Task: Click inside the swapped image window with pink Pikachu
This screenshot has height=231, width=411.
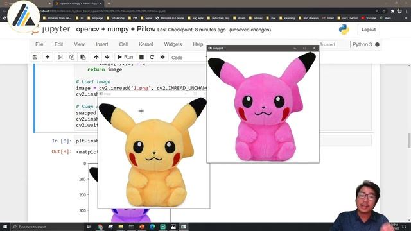Action: (x=263, y=107)
